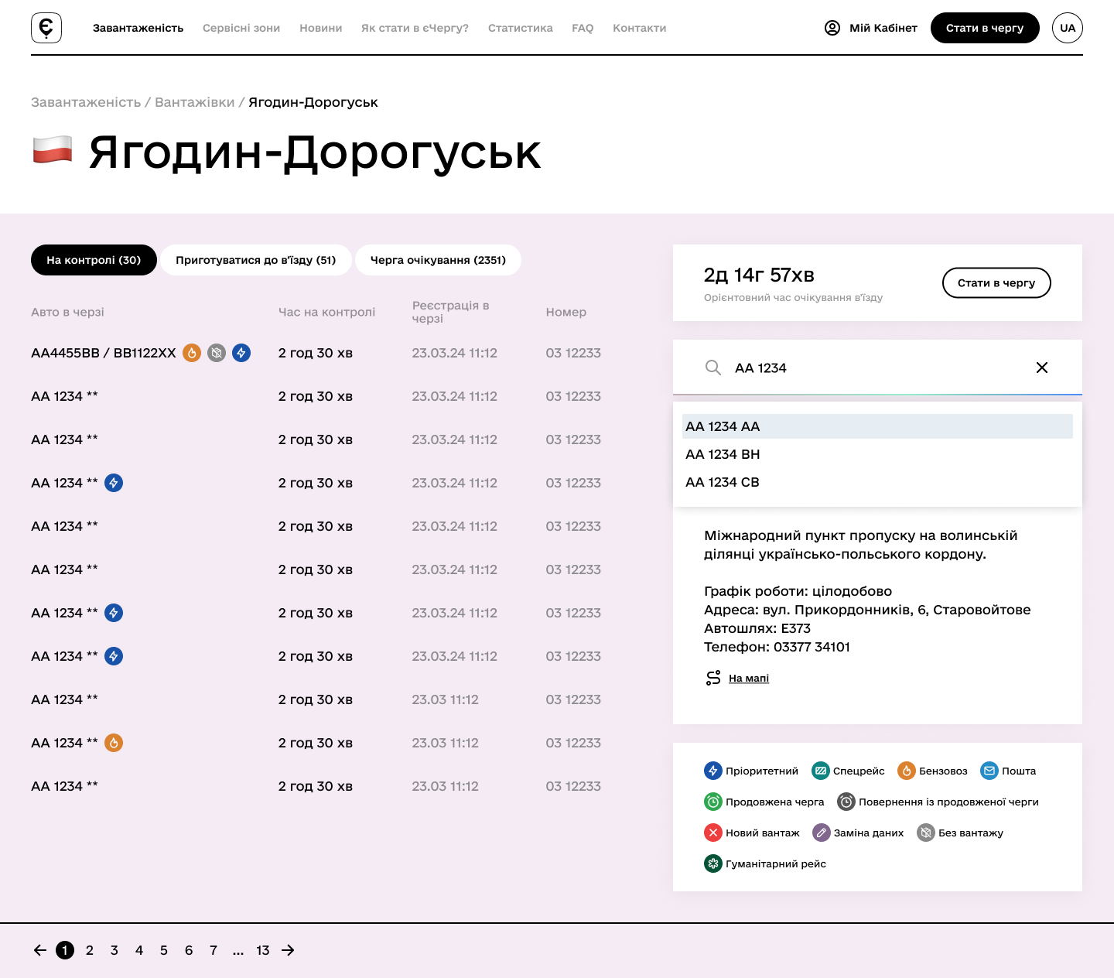Open Мій Кабінет user profile icon
The height and width of the screenshot is (978, 1114).
click(832, 28)
